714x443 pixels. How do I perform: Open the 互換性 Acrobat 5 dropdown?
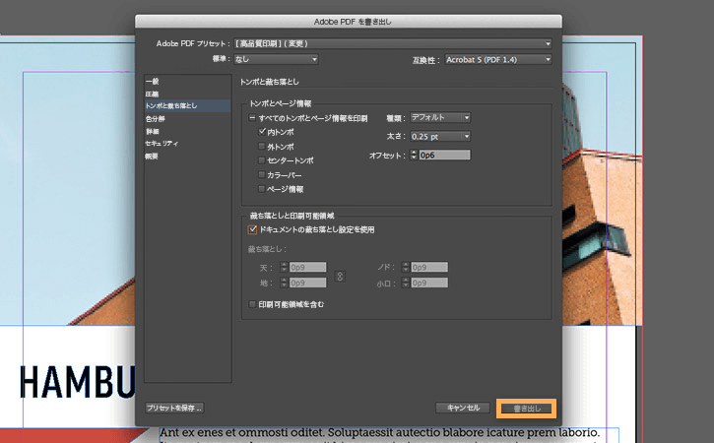coord(498,60)
